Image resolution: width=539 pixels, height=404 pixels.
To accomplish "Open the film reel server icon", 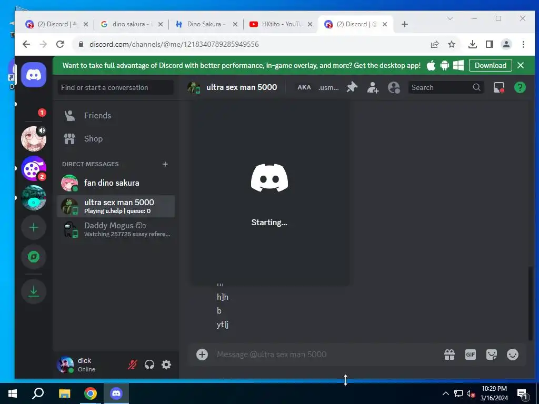I will point(34,168).
